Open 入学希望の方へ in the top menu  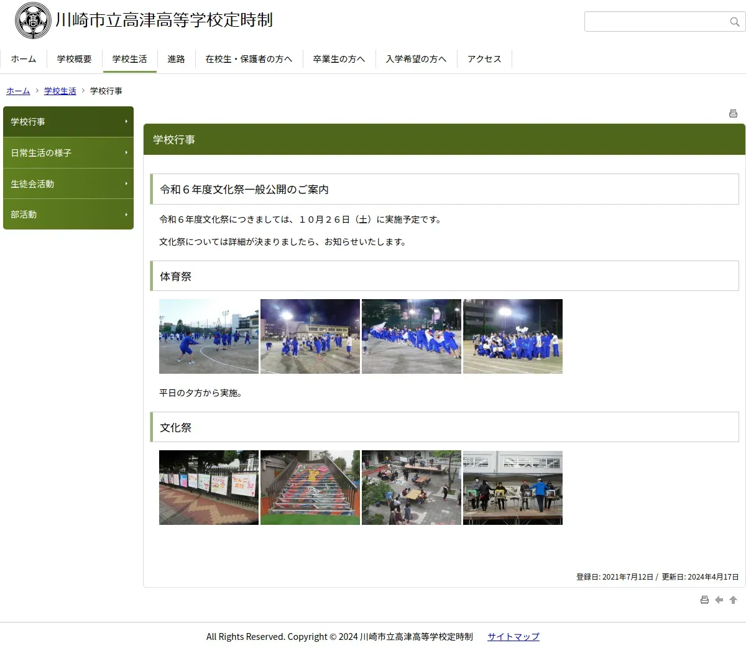[416, 59]
